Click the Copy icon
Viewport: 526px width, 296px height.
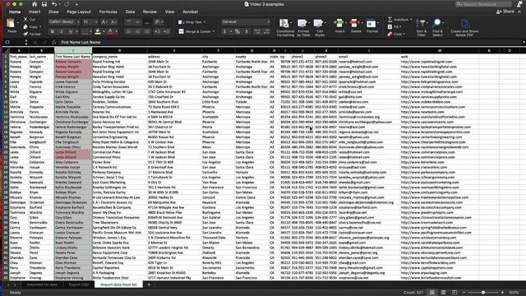pyautogui.click(x=25, y=27)
